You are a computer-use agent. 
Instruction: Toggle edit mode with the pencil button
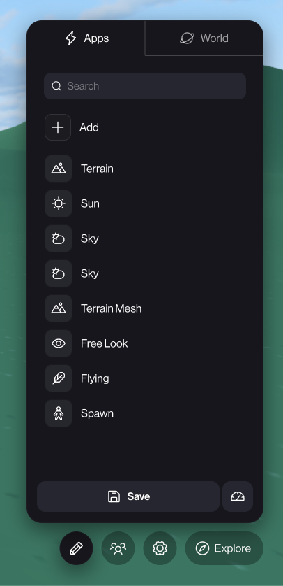click(x=77, y=548)
